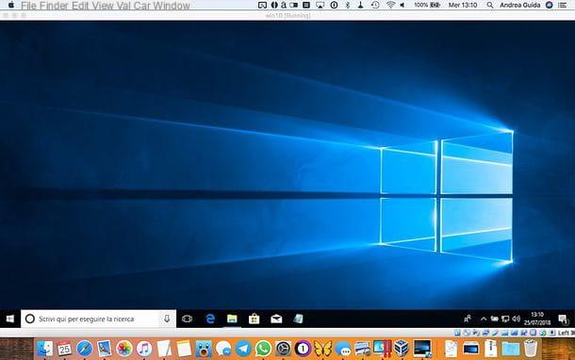Open Spotlight search magnifier
The width and height of the screenshot is (575, 360).
(x=490, y=5)
